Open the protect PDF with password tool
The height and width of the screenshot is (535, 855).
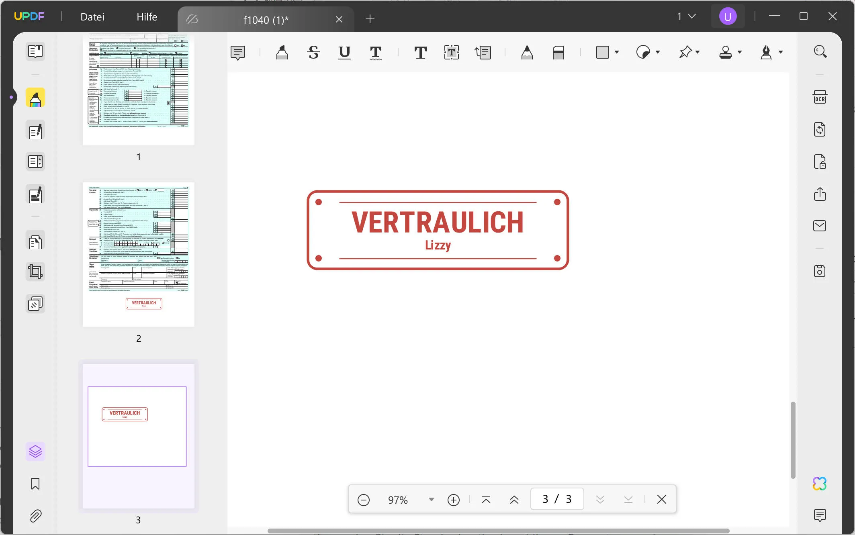click(820, 161)
